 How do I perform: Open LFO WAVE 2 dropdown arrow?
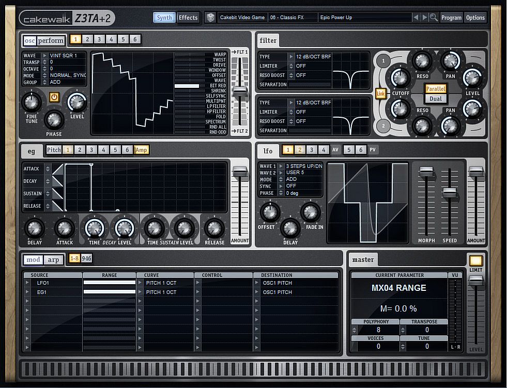[x=281, y=173]
